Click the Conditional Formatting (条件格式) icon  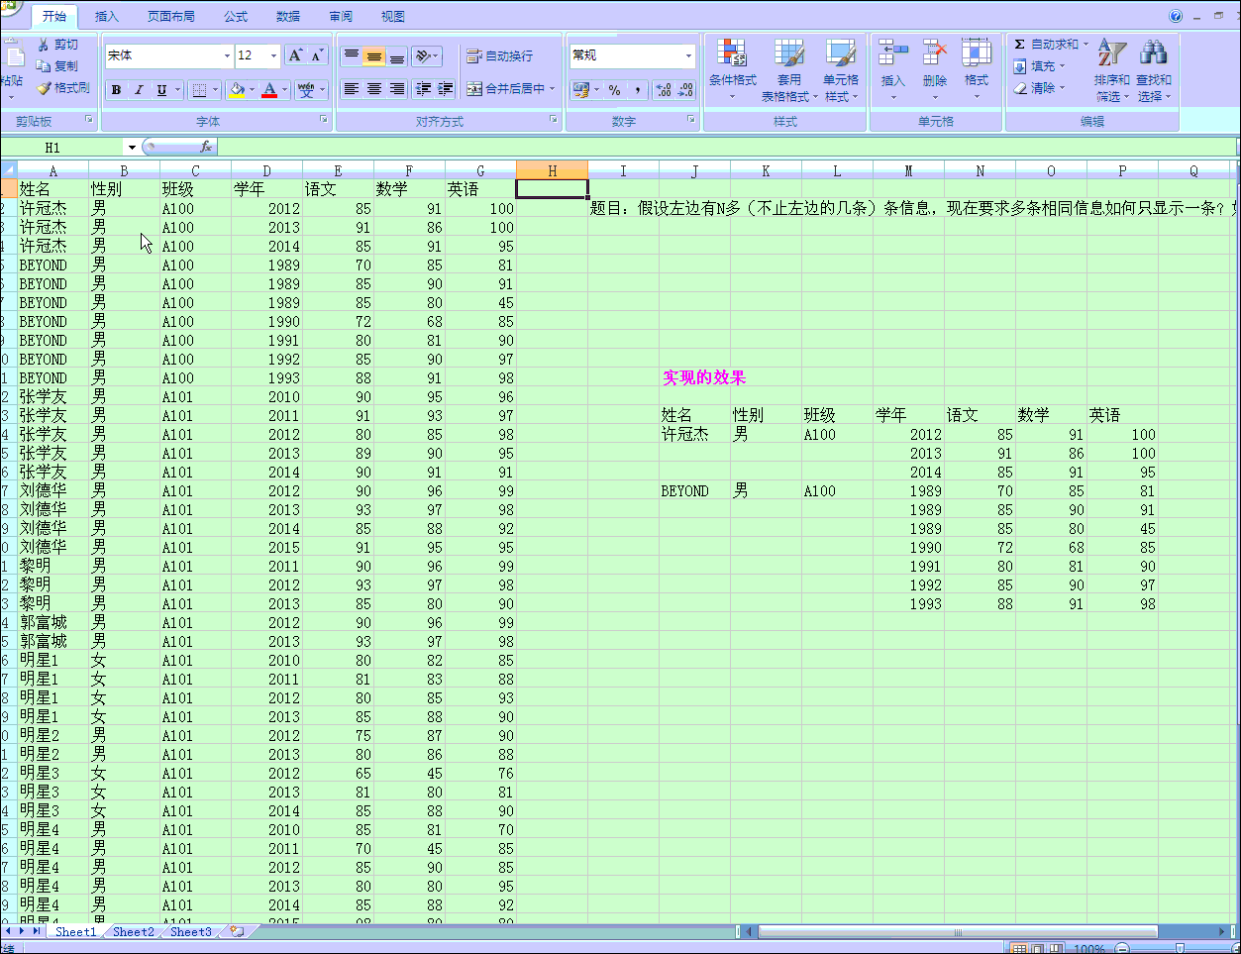coord(732,53)
